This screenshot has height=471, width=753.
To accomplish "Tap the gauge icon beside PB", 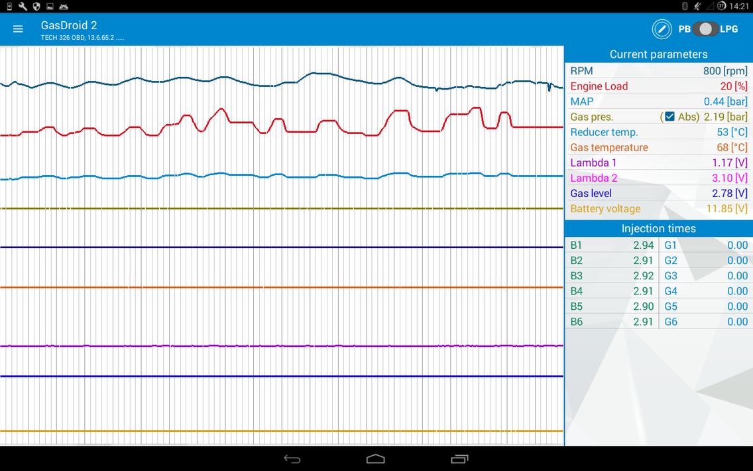I will click(662, 29).
